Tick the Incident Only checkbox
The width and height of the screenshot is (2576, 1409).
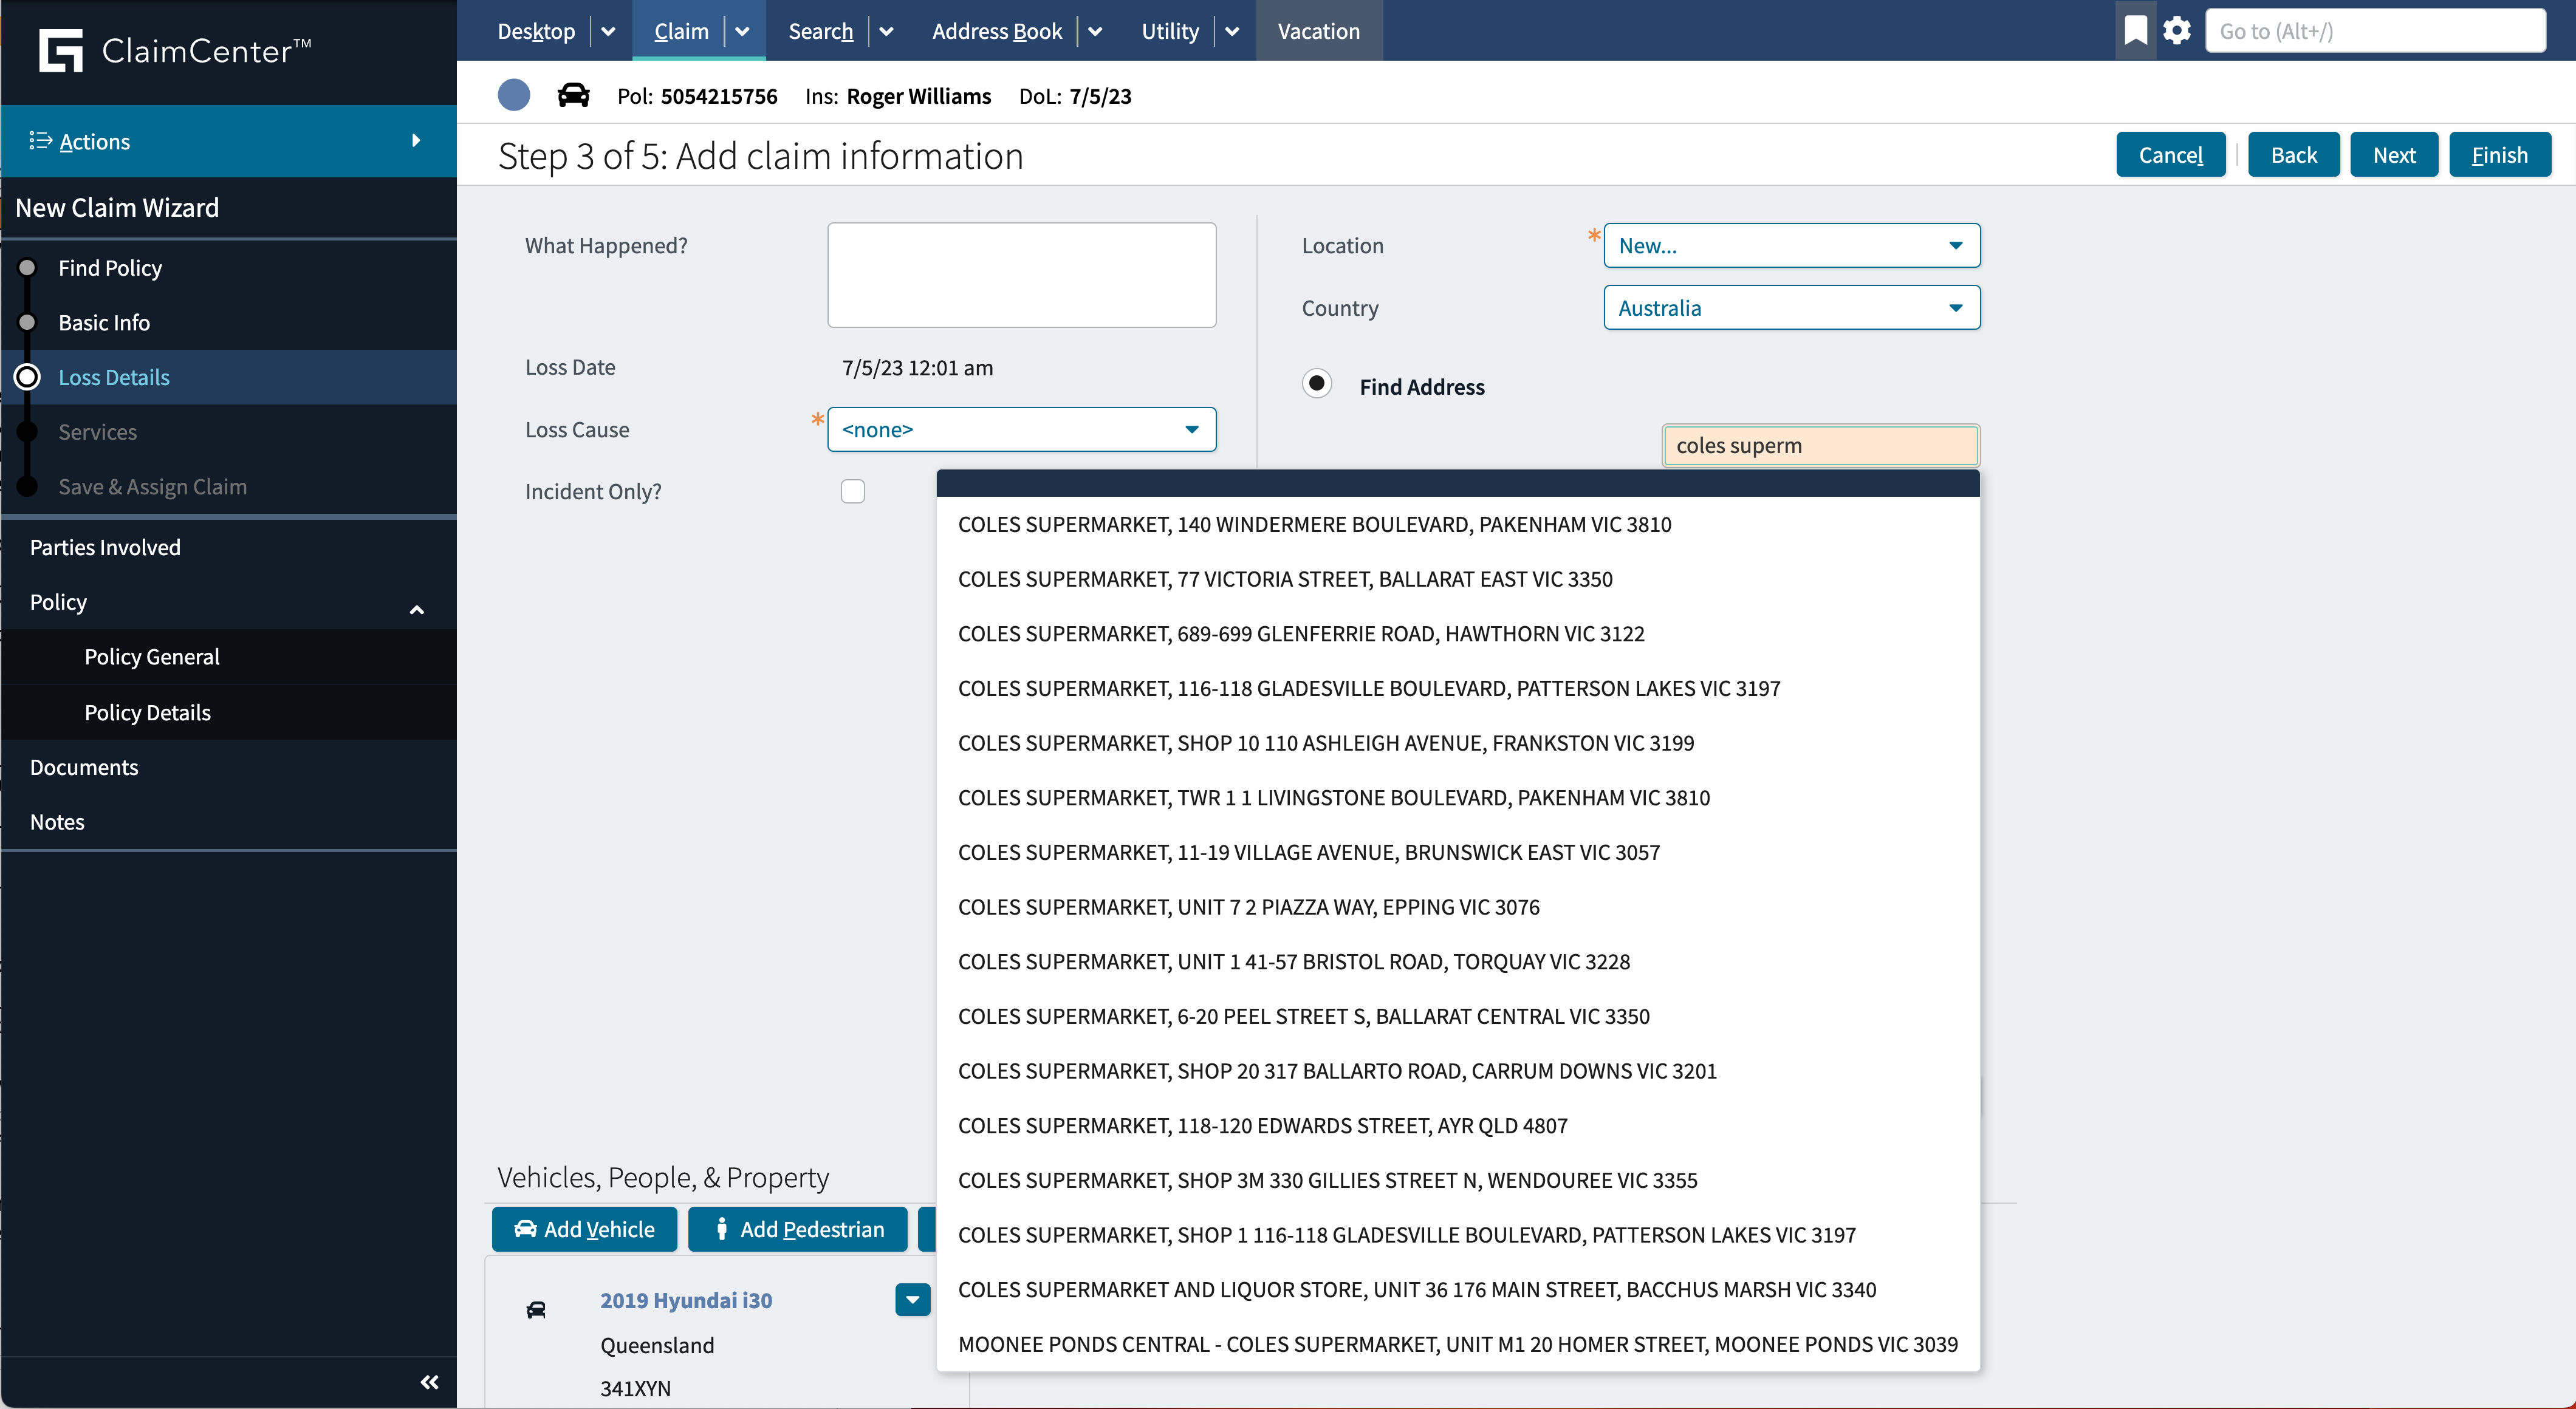852,492
